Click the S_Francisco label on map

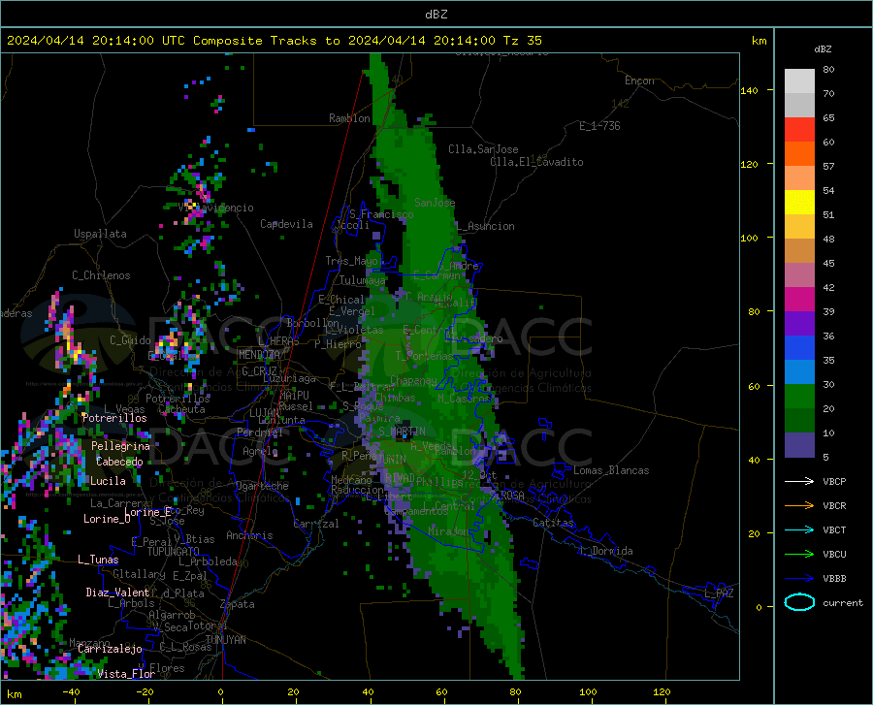381,214
